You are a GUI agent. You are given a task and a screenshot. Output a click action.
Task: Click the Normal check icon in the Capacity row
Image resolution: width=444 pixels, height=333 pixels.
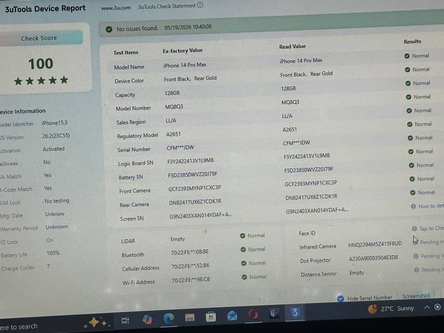point(408,83)
